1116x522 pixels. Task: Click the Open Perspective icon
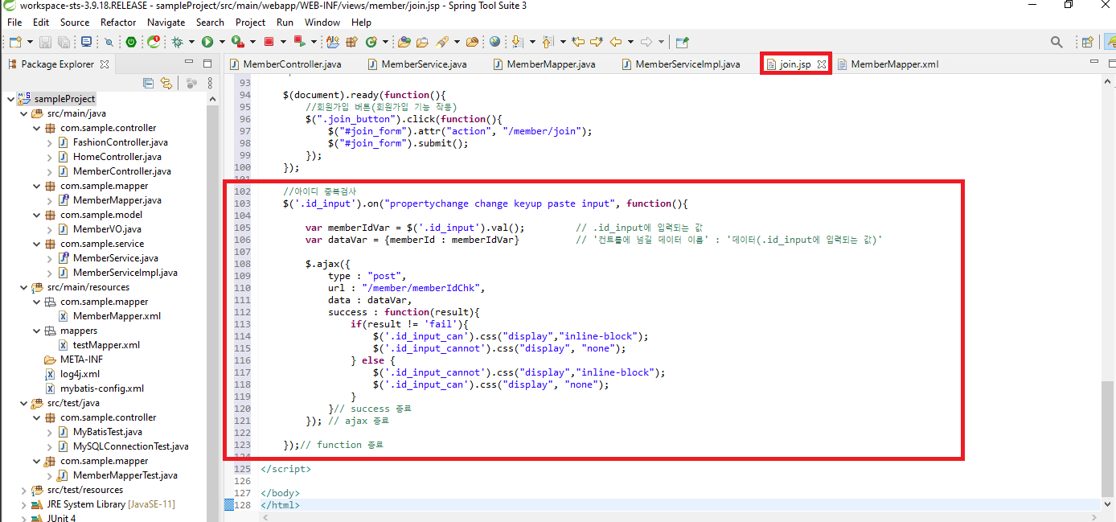click(1087, 41)
